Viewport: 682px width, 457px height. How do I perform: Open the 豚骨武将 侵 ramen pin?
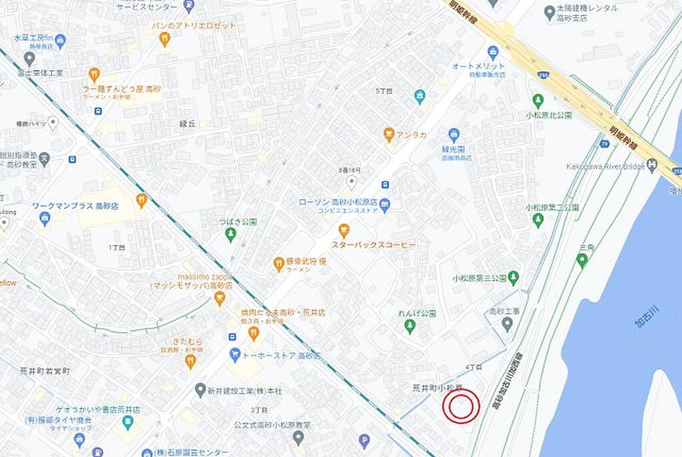pyautogui.click(x=278, y=264)
